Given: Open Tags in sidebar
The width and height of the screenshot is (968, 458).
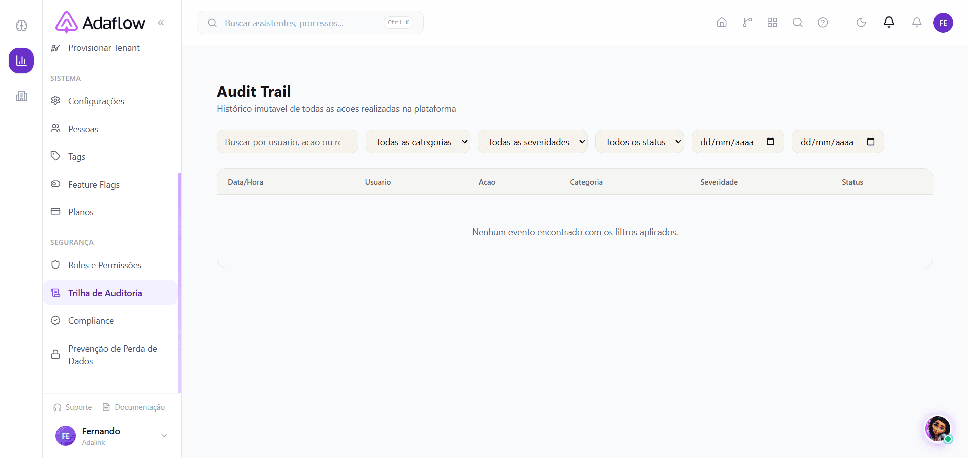Looking at the screenshot, I should pos(110,156).
